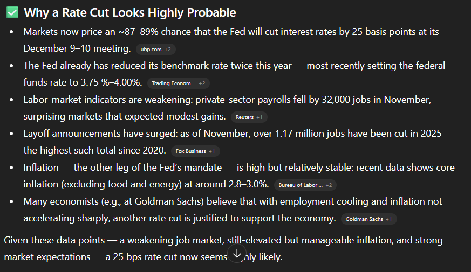Image resolution: width=471 pixels, height=272 pixels.
Task: Open the Reuters source citation chip
Action: tap(249, 117)
